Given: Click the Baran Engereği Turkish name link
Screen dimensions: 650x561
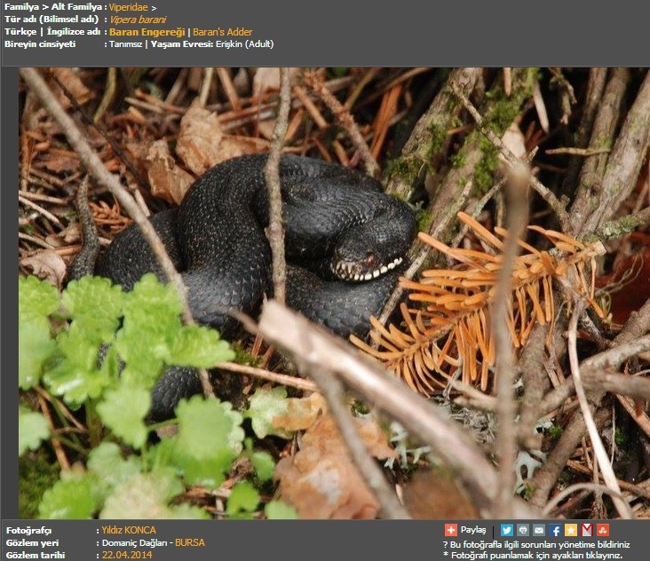Looking at the screenshot, I should click(147, 32).
